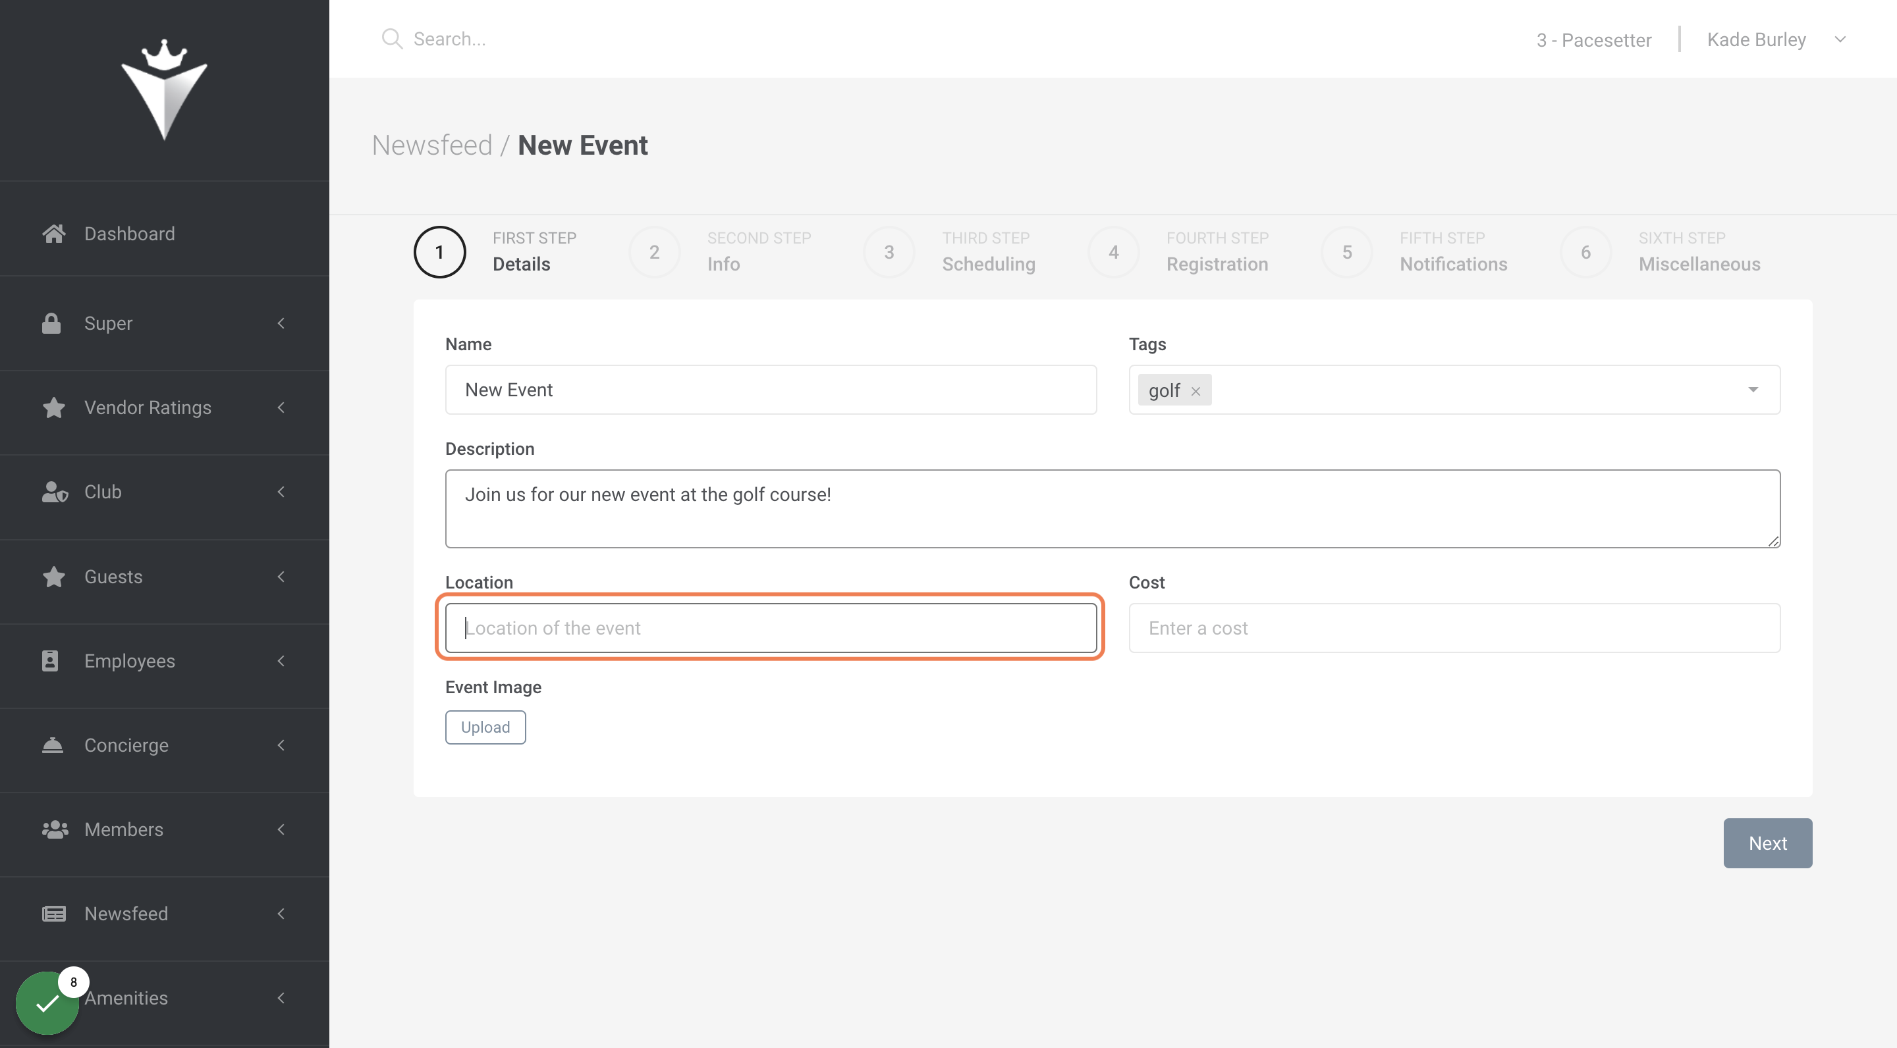The height and width of the screenshot is (1048, 1897).
Task: Click the 3 - Pacesetter club label
Action: click(x=1593, y=39)
